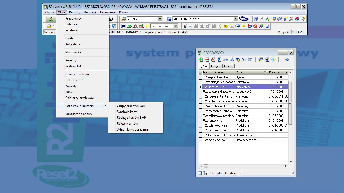Choose Listy płac from Okna menu
This screenshot has height=193, width=344.
point(83,24)
